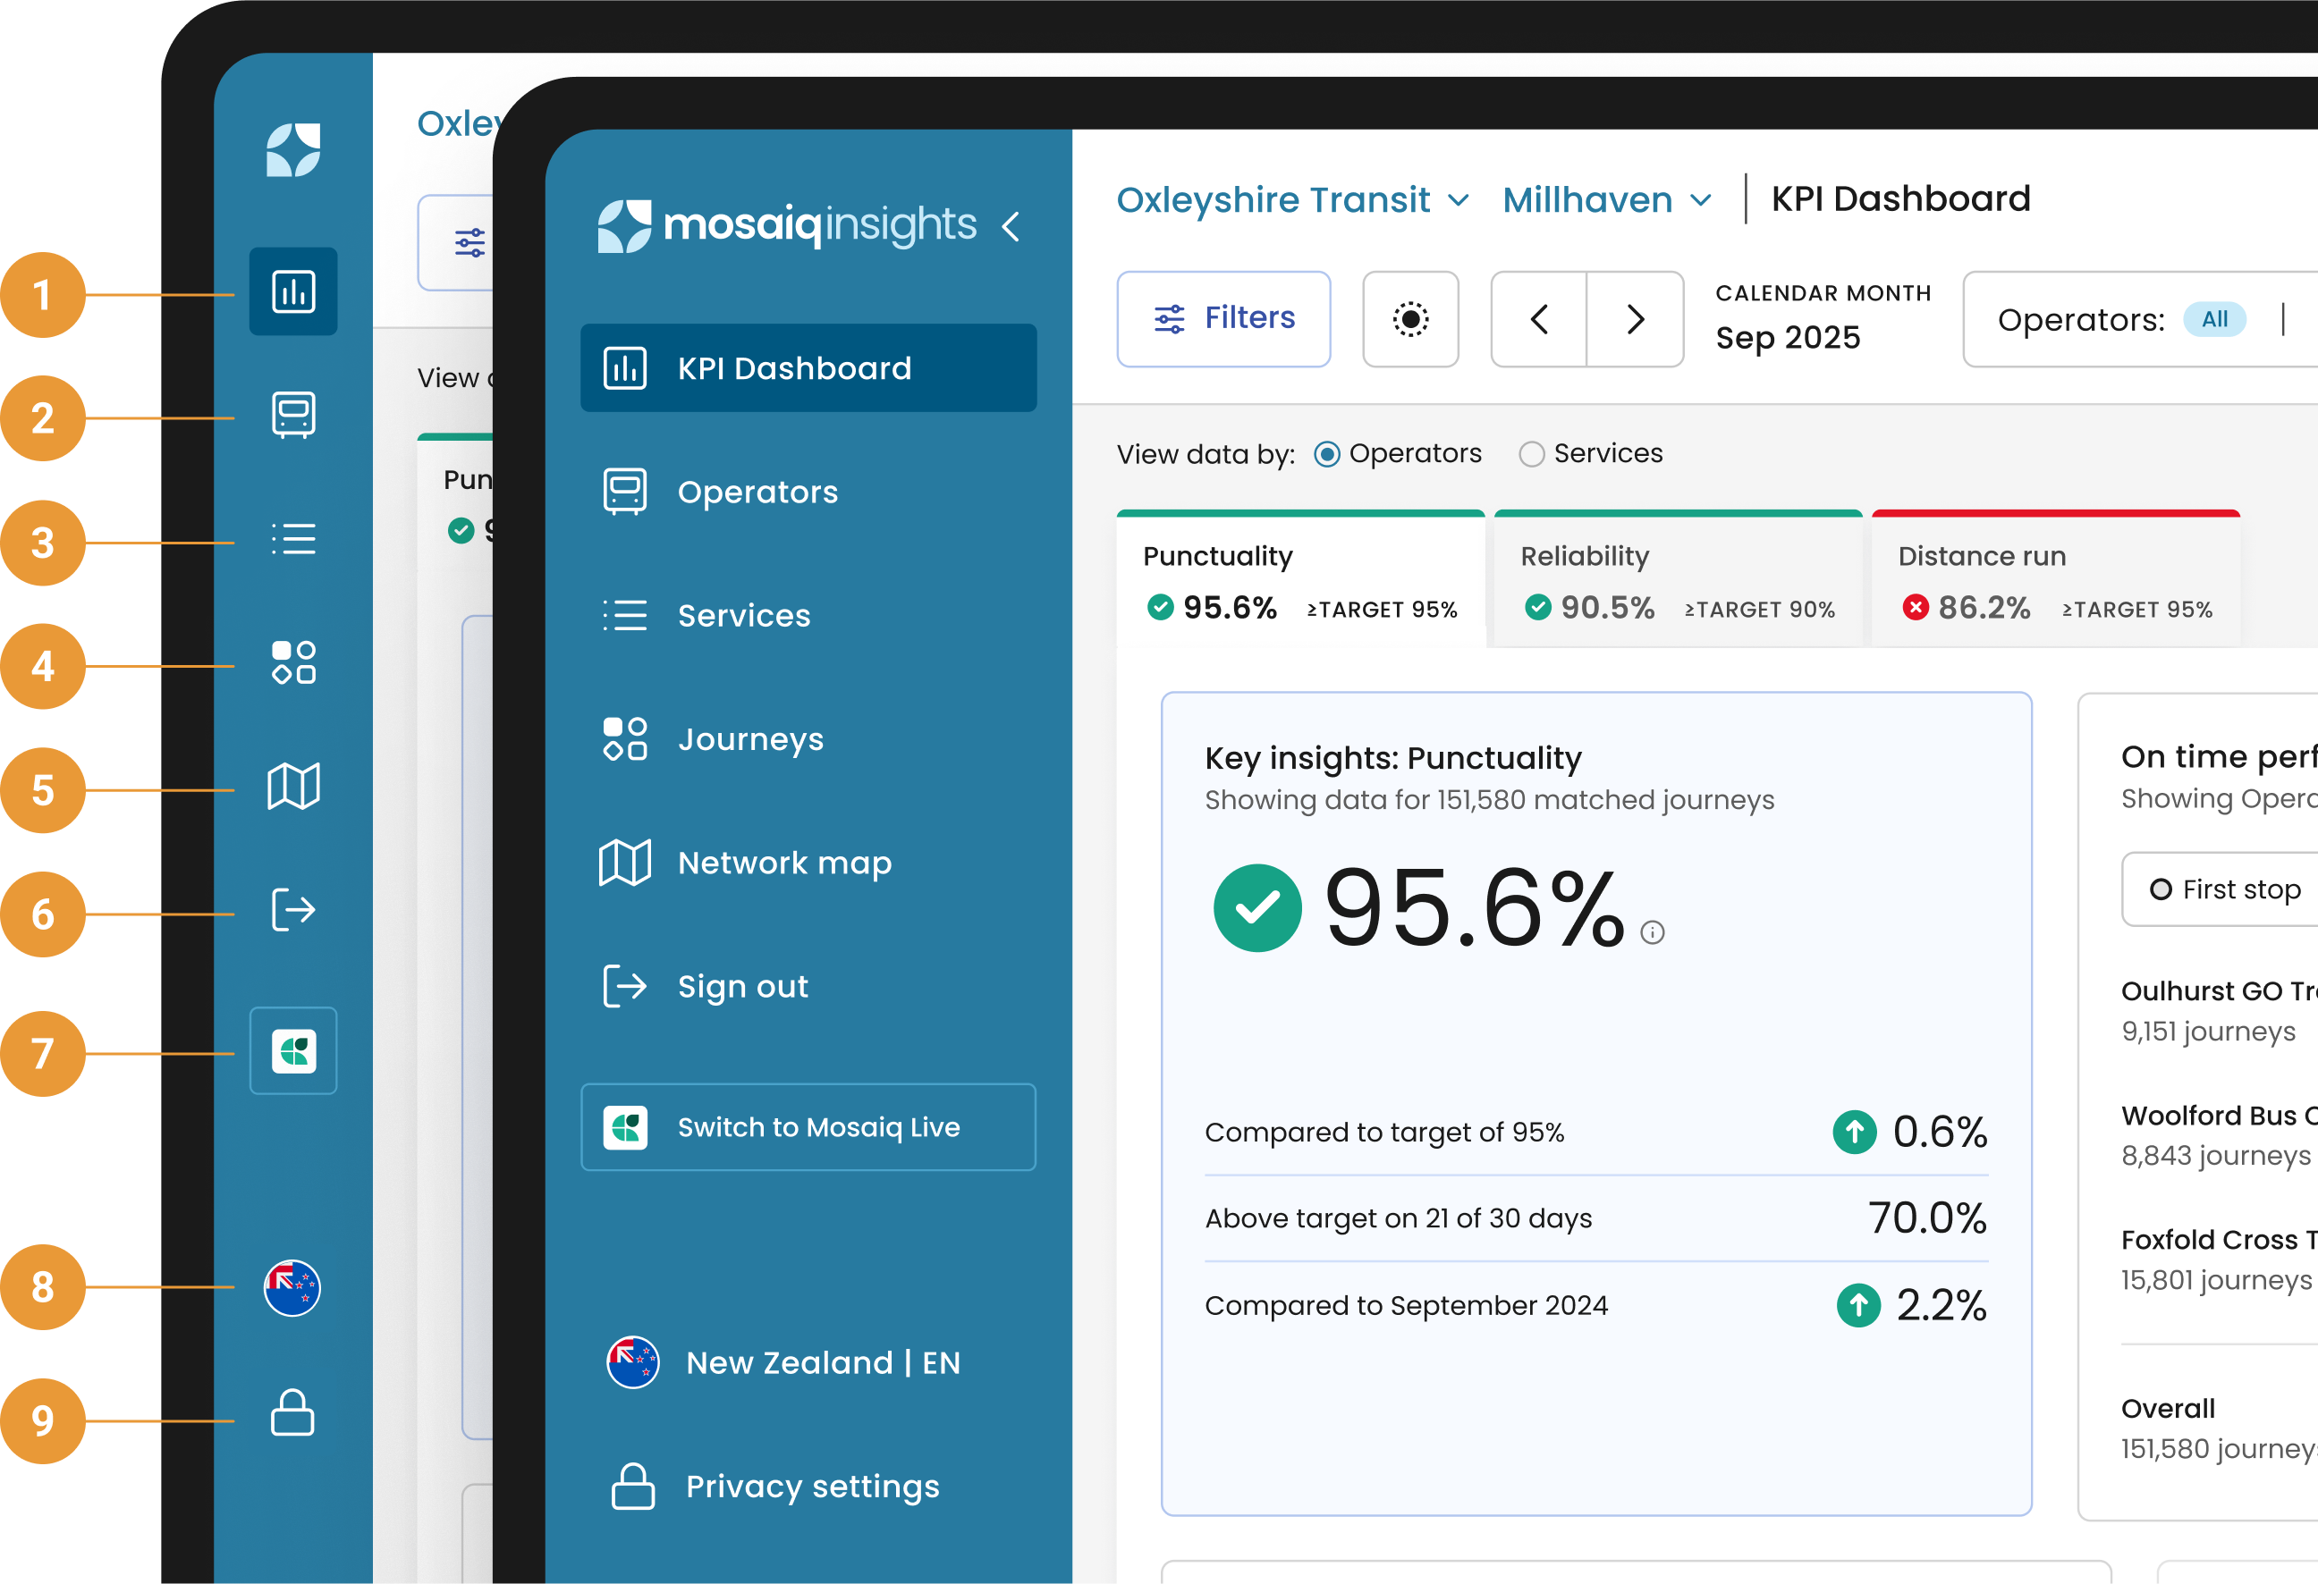This screenshot has height=1584, width=2318.
Task: Toggle the theme brightness icon button
Action: tap(1410, 319)
